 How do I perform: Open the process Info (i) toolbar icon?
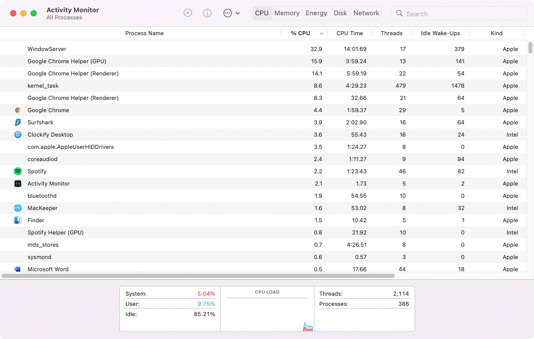207,13
